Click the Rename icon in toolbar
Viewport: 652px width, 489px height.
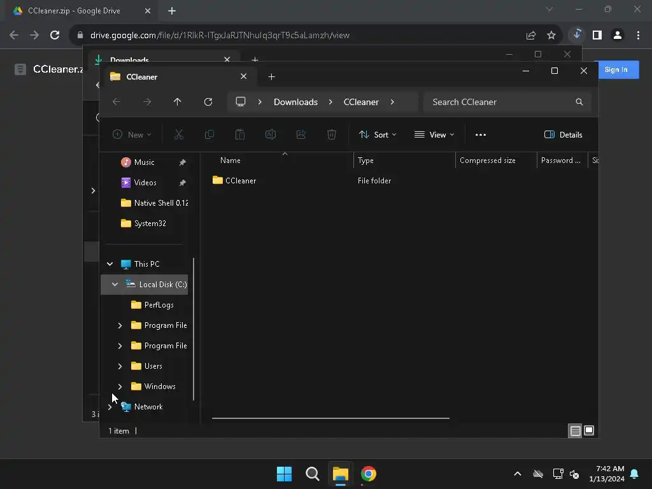[x=270, y=134]
